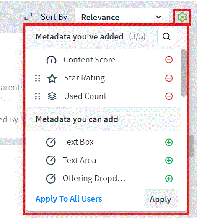Image resolution: width=197 pixels, height=218 pixels.
Task: Open the metadata search magnifier
Action: click(166, 36)
